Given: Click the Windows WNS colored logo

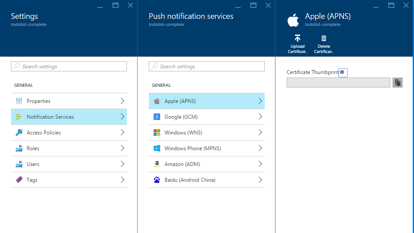Looking at the screenshot, I should coord(157,133).
